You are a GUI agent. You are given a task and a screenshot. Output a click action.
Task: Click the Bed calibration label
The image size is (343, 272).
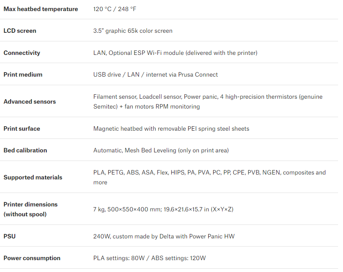25,150
